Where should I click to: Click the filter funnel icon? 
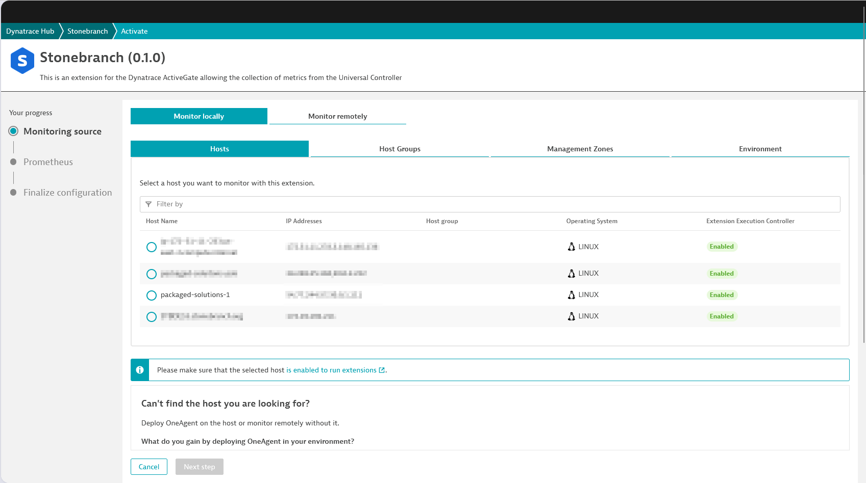(x=149, y=204)
